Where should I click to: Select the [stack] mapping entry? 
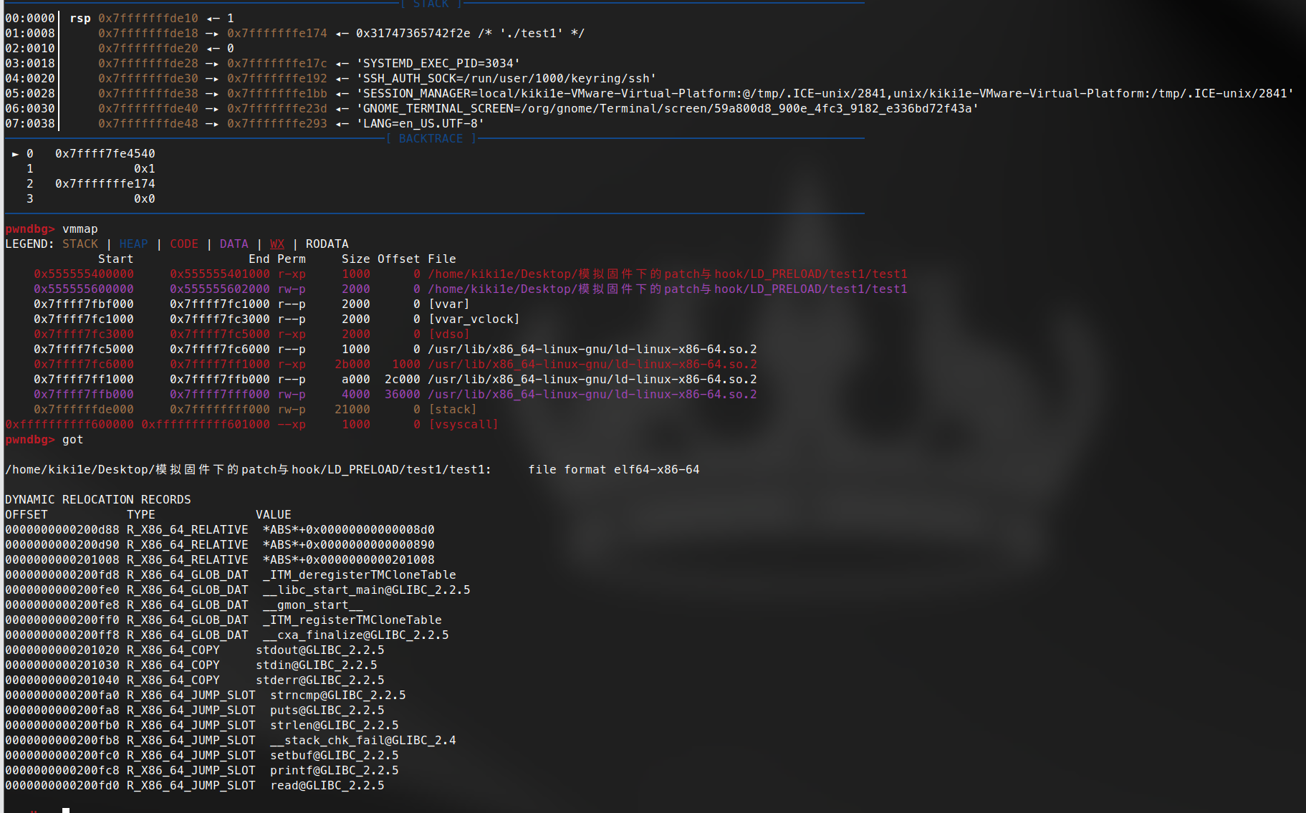pos(452,410)
